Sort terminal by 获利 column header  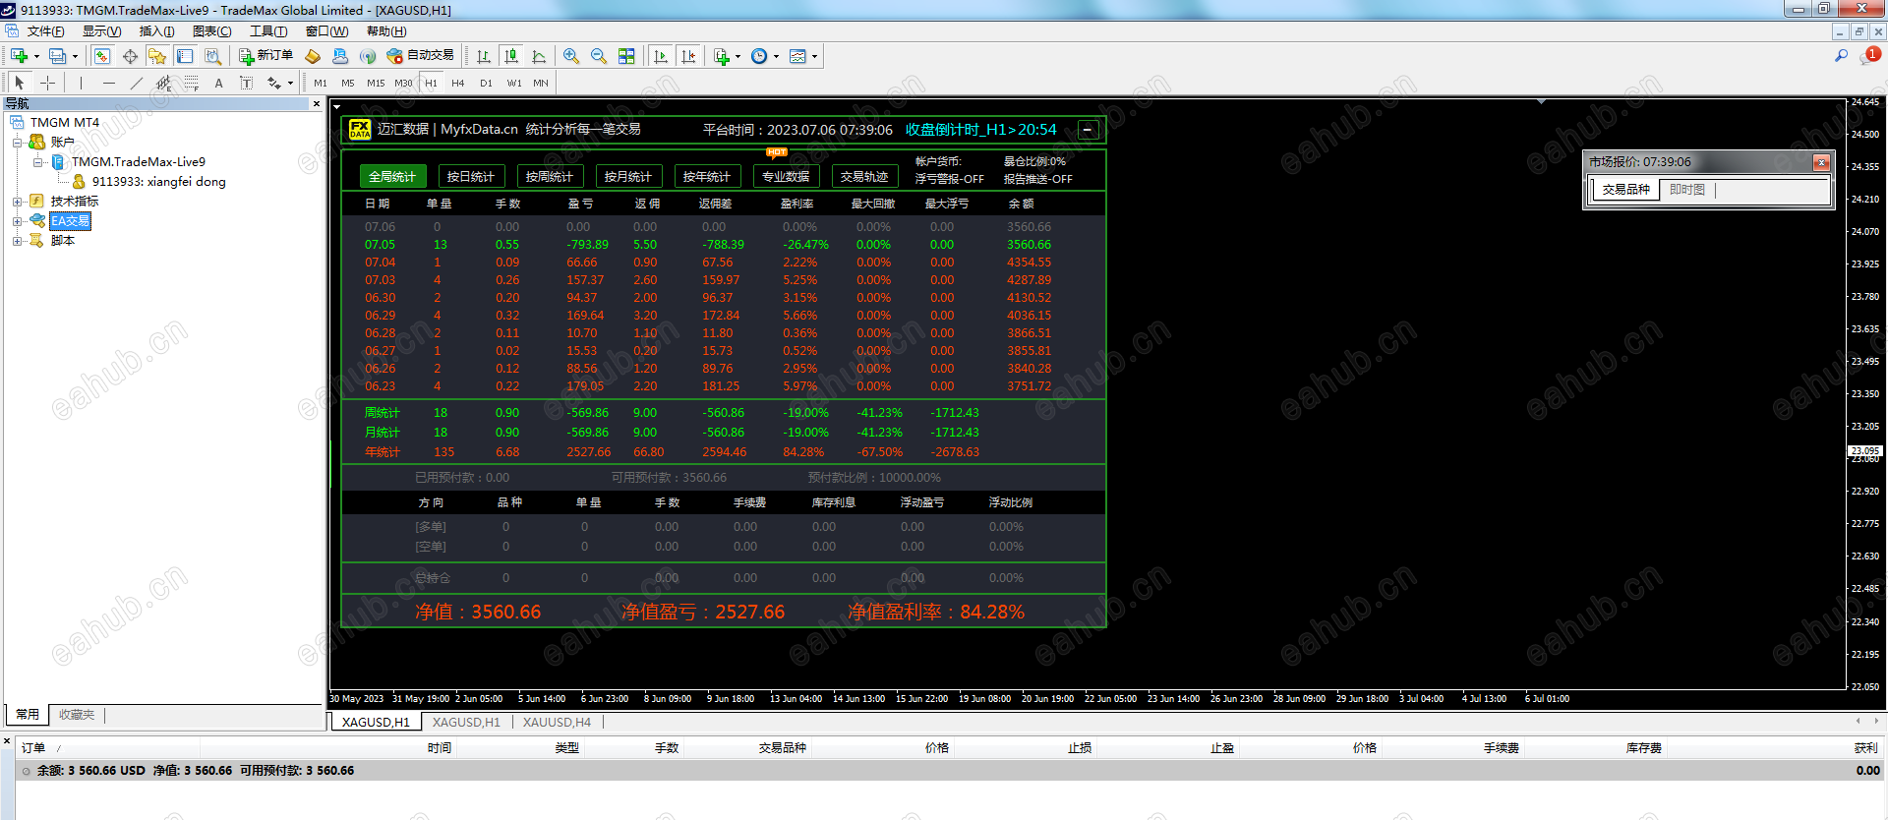coord(1865,748)
